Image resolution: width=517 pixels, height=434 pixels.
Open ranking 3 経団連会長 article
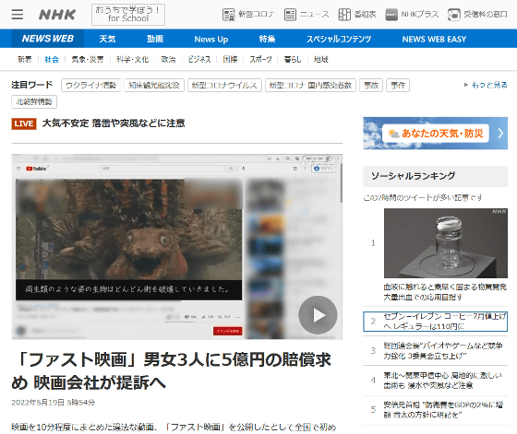tap(435, 351)
